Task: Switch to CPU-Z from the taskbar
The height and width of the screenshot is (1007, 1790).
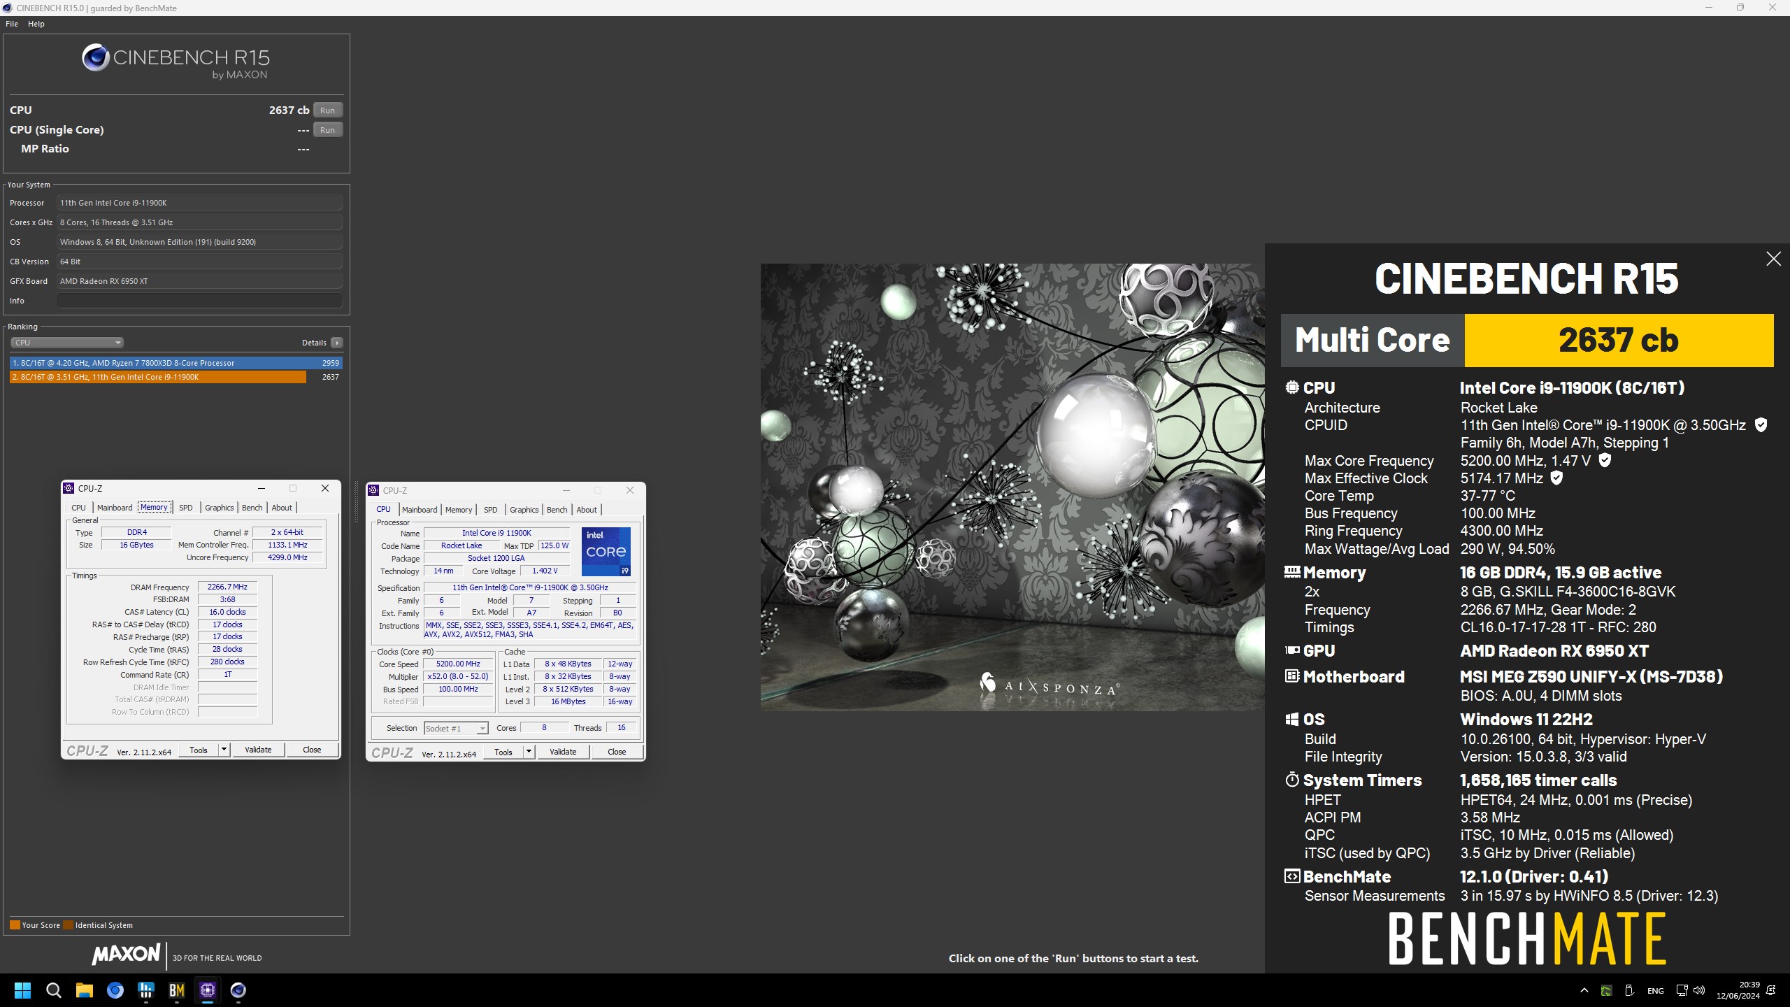Action: pyautogui.click(x=208, y=990)
